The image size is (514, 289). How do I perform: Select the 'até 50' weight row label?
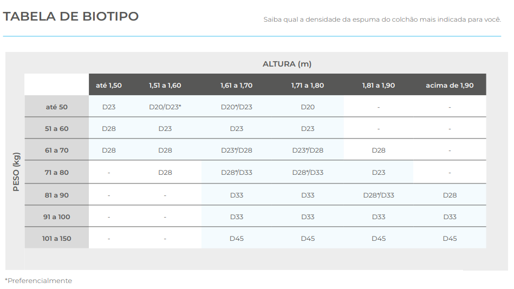(57, 107)
